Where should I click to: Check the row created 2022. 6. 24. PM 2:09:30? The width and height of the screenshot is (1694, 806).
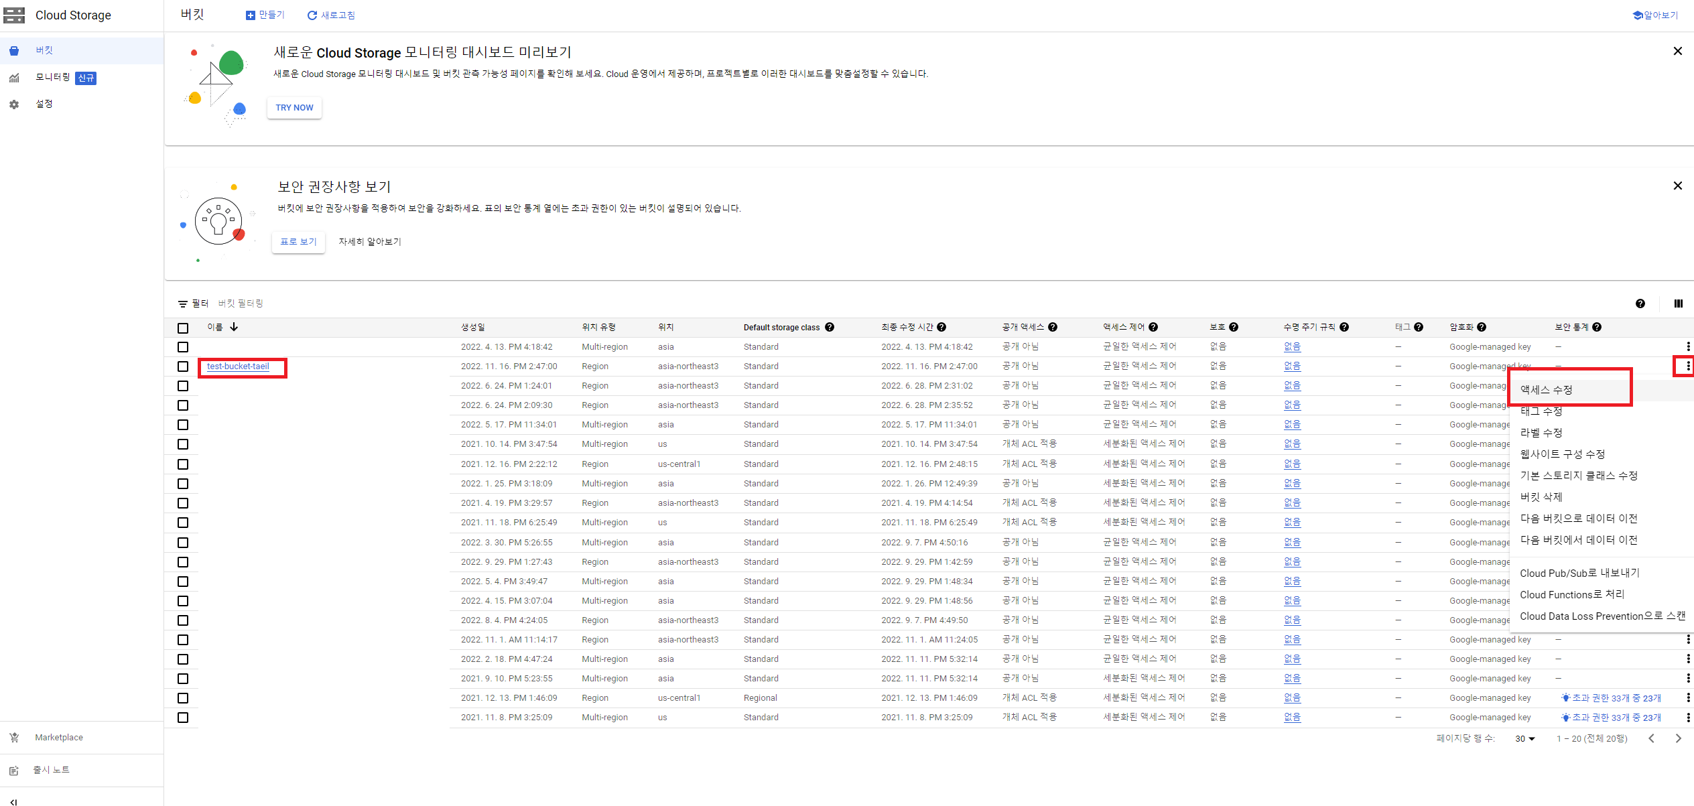click(183, 405)
